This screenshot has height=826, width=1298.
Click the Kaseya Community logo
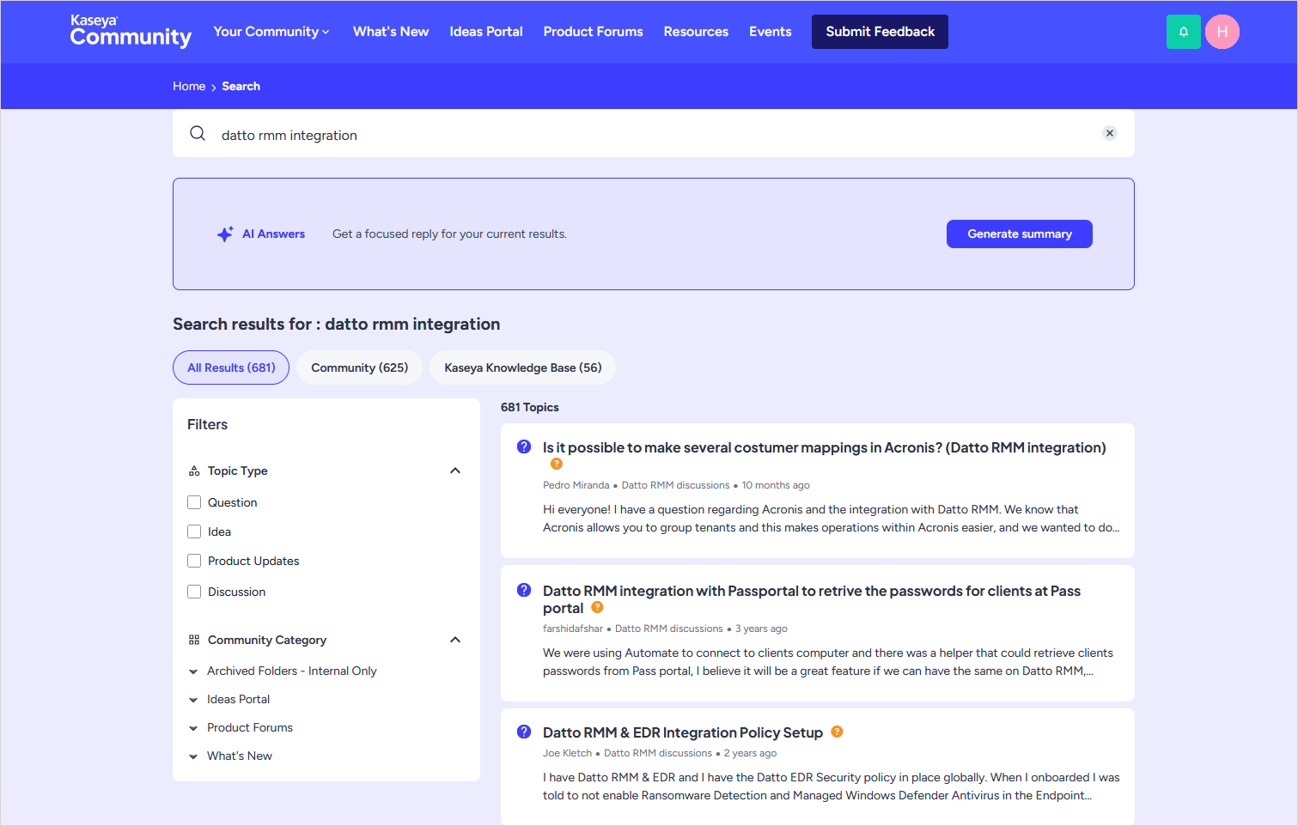coord(131,32)
